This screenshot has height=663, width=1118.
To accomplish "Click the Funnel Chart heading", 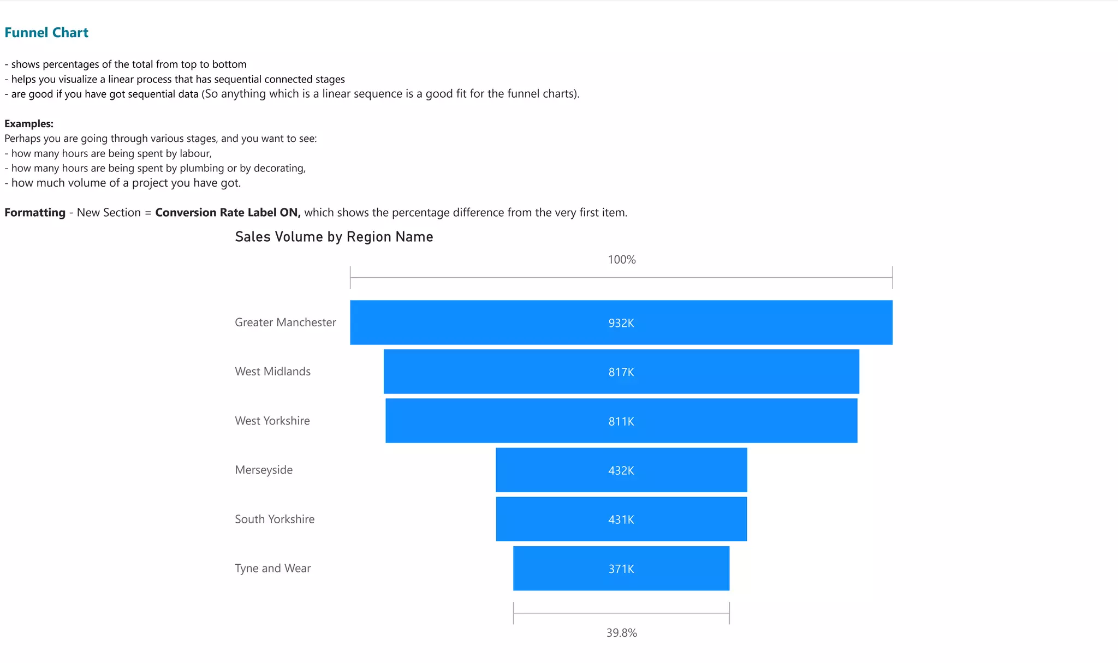I will 46,33.
